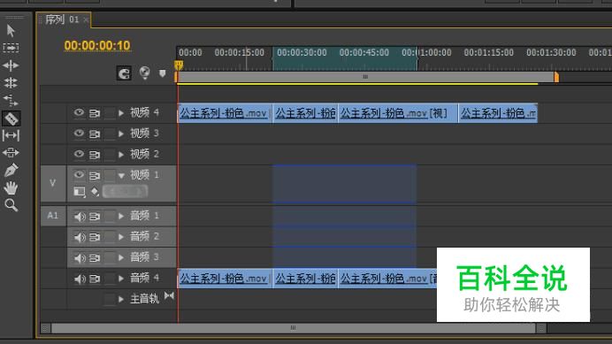Click the keyframe diamond icon on 视频 1
Image resolution: width=612 pixels, height=344 pixels.
(x=95, y=192)
